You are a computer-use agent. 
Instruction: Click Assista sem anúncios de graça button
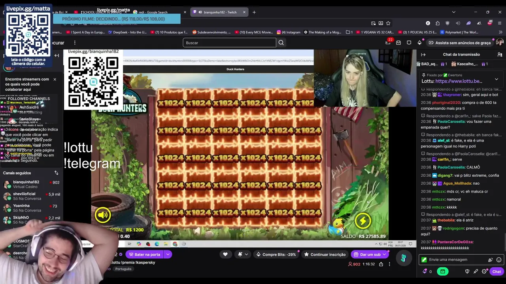tap(460, 43)
